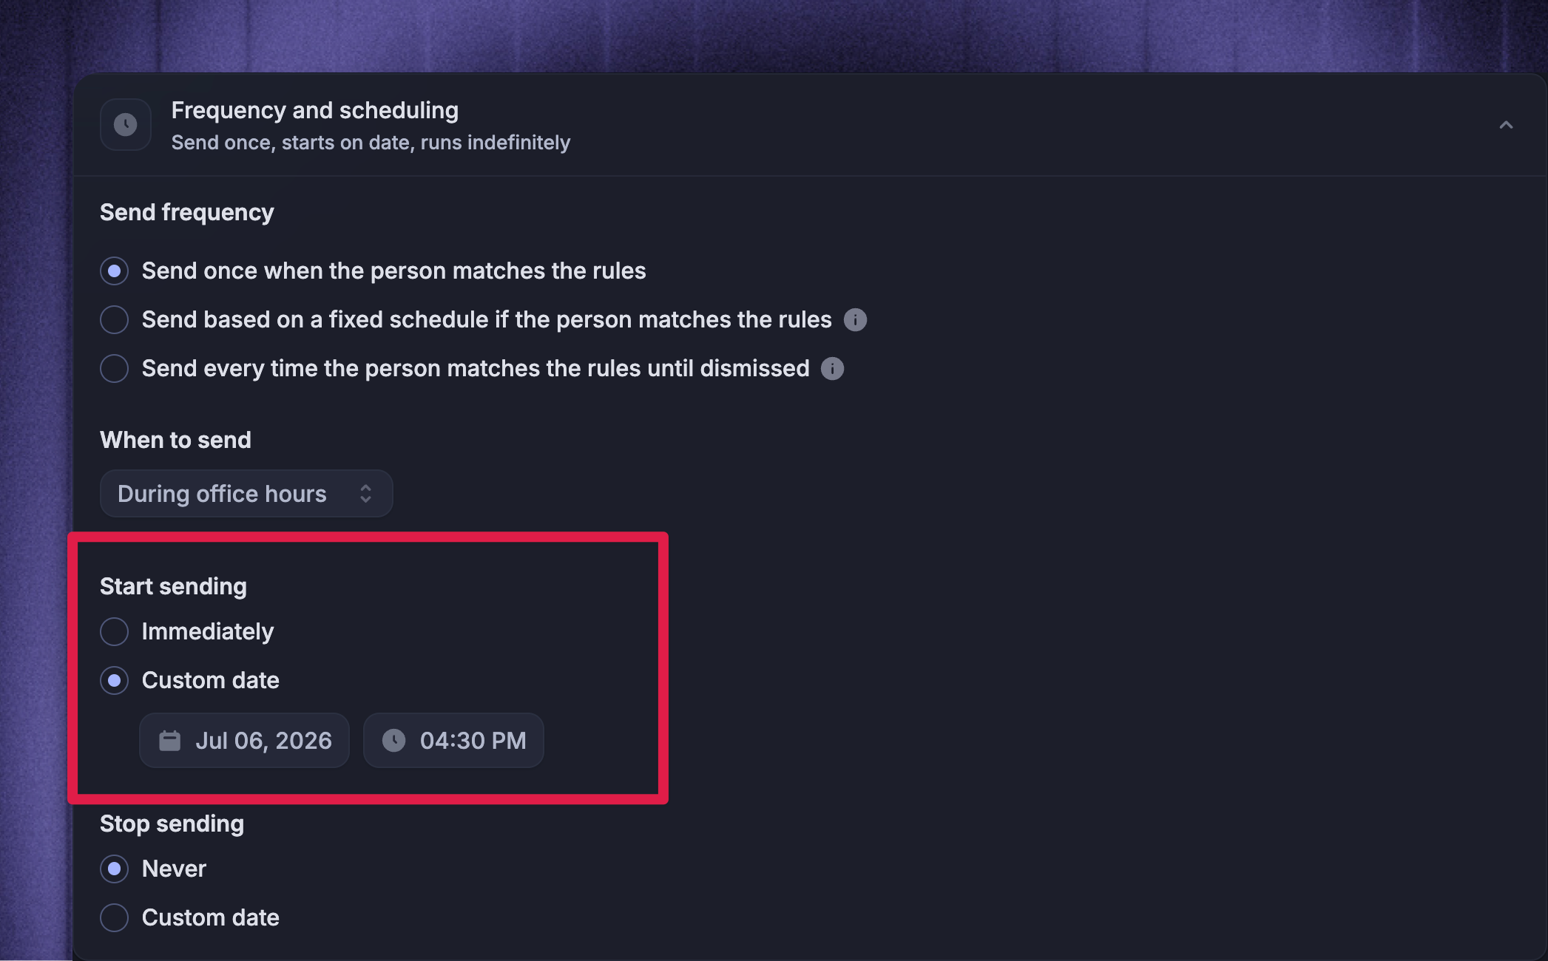Click info icon next to fixed schedule option
Viewport: 1548px width, 961px height.
(x=855, y=320)
